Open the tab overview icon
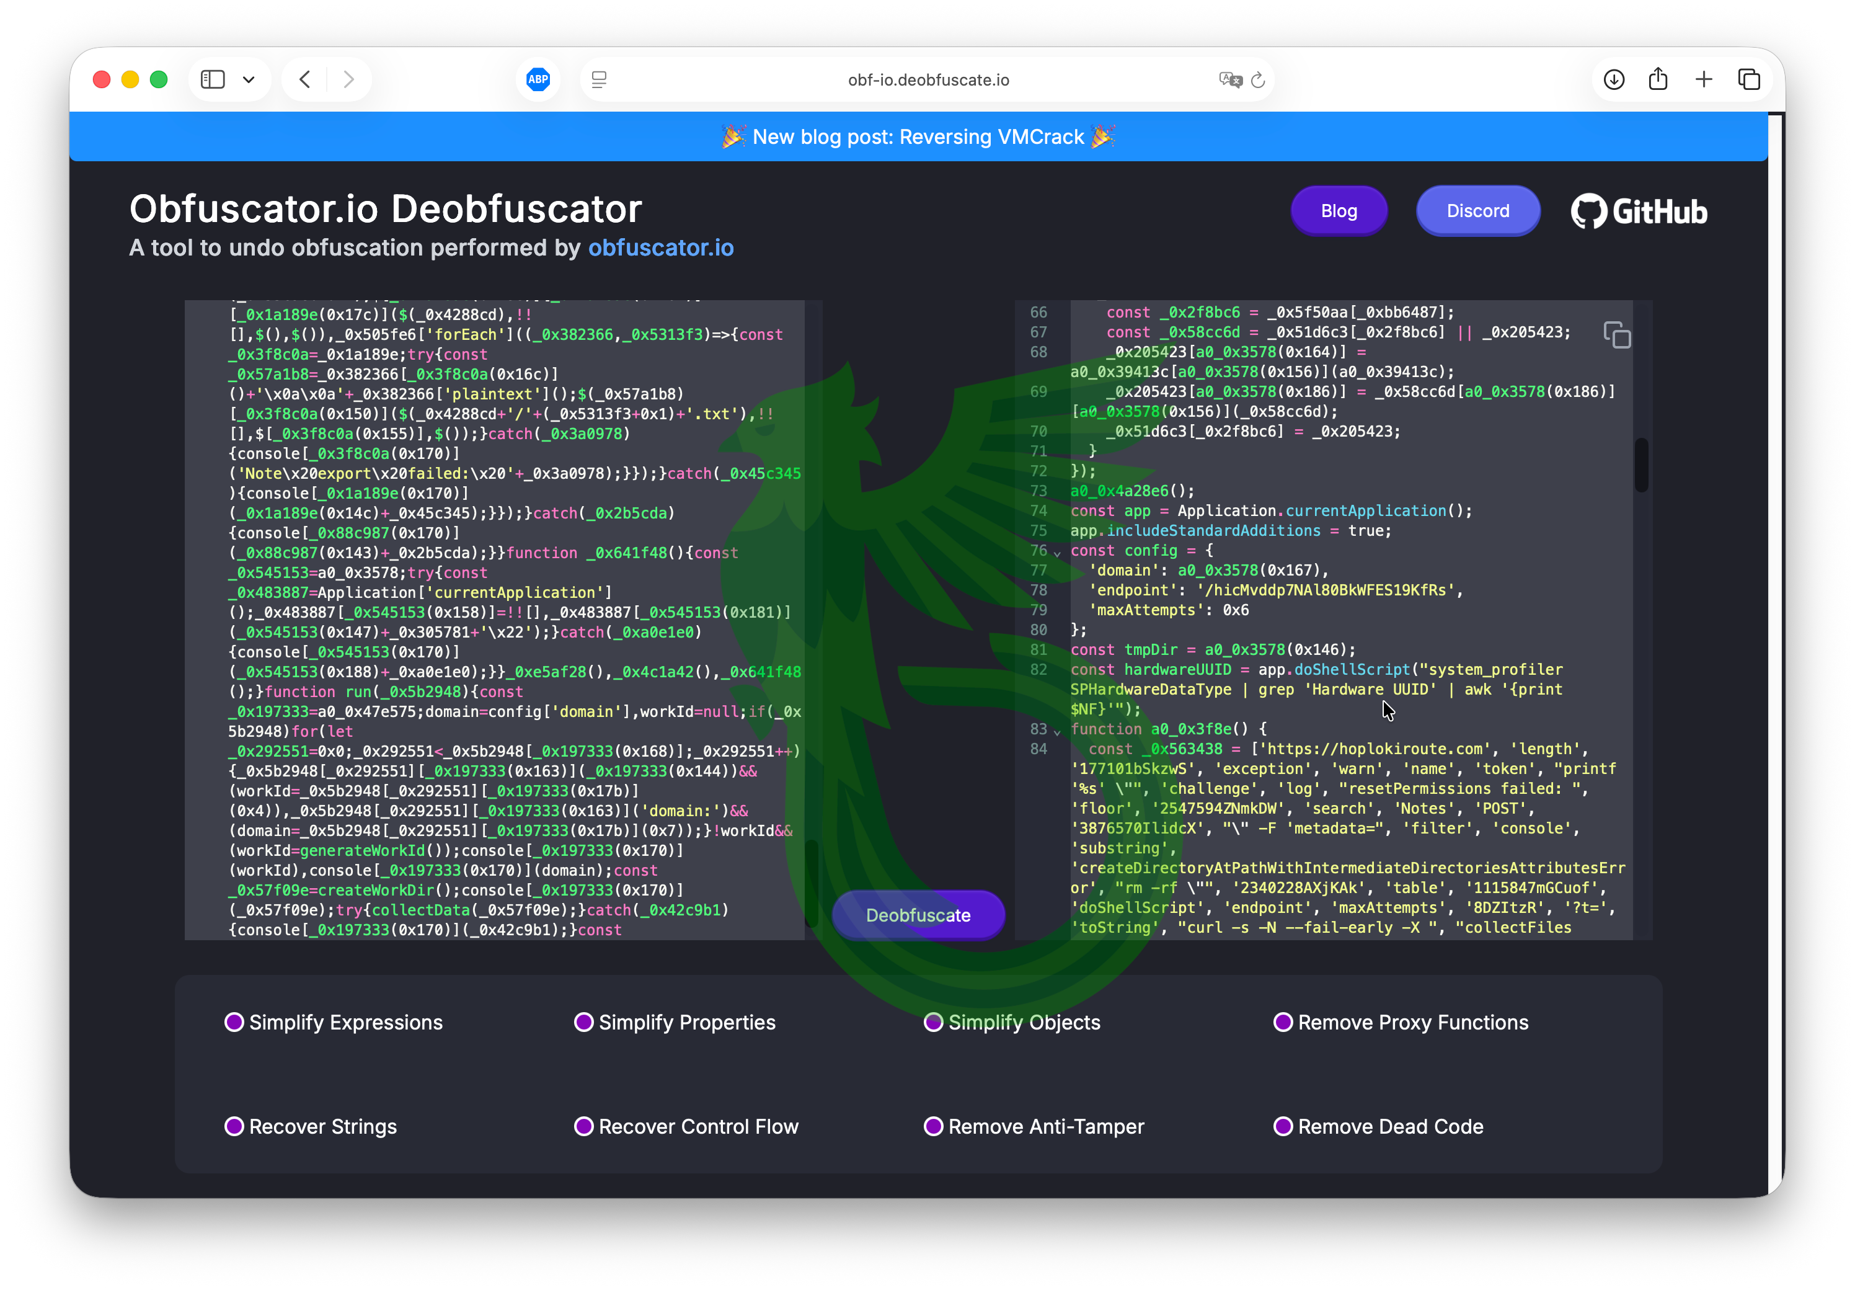This screenshot has width=1855, height=1290. pyautogui.click(x=1748, y=79)
